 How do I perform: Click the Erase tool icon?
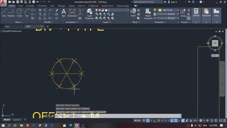coord(57,10)
